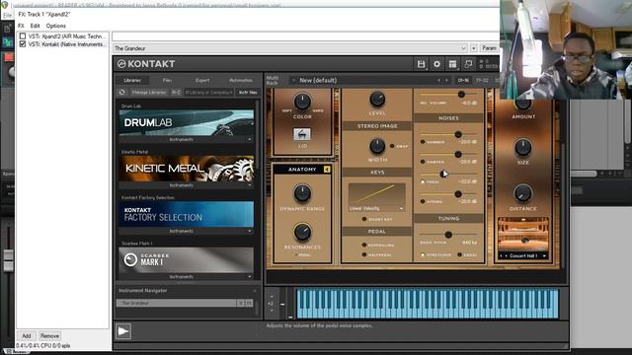
Task: Switch to the Libraries tab
Action: (132, 81)
